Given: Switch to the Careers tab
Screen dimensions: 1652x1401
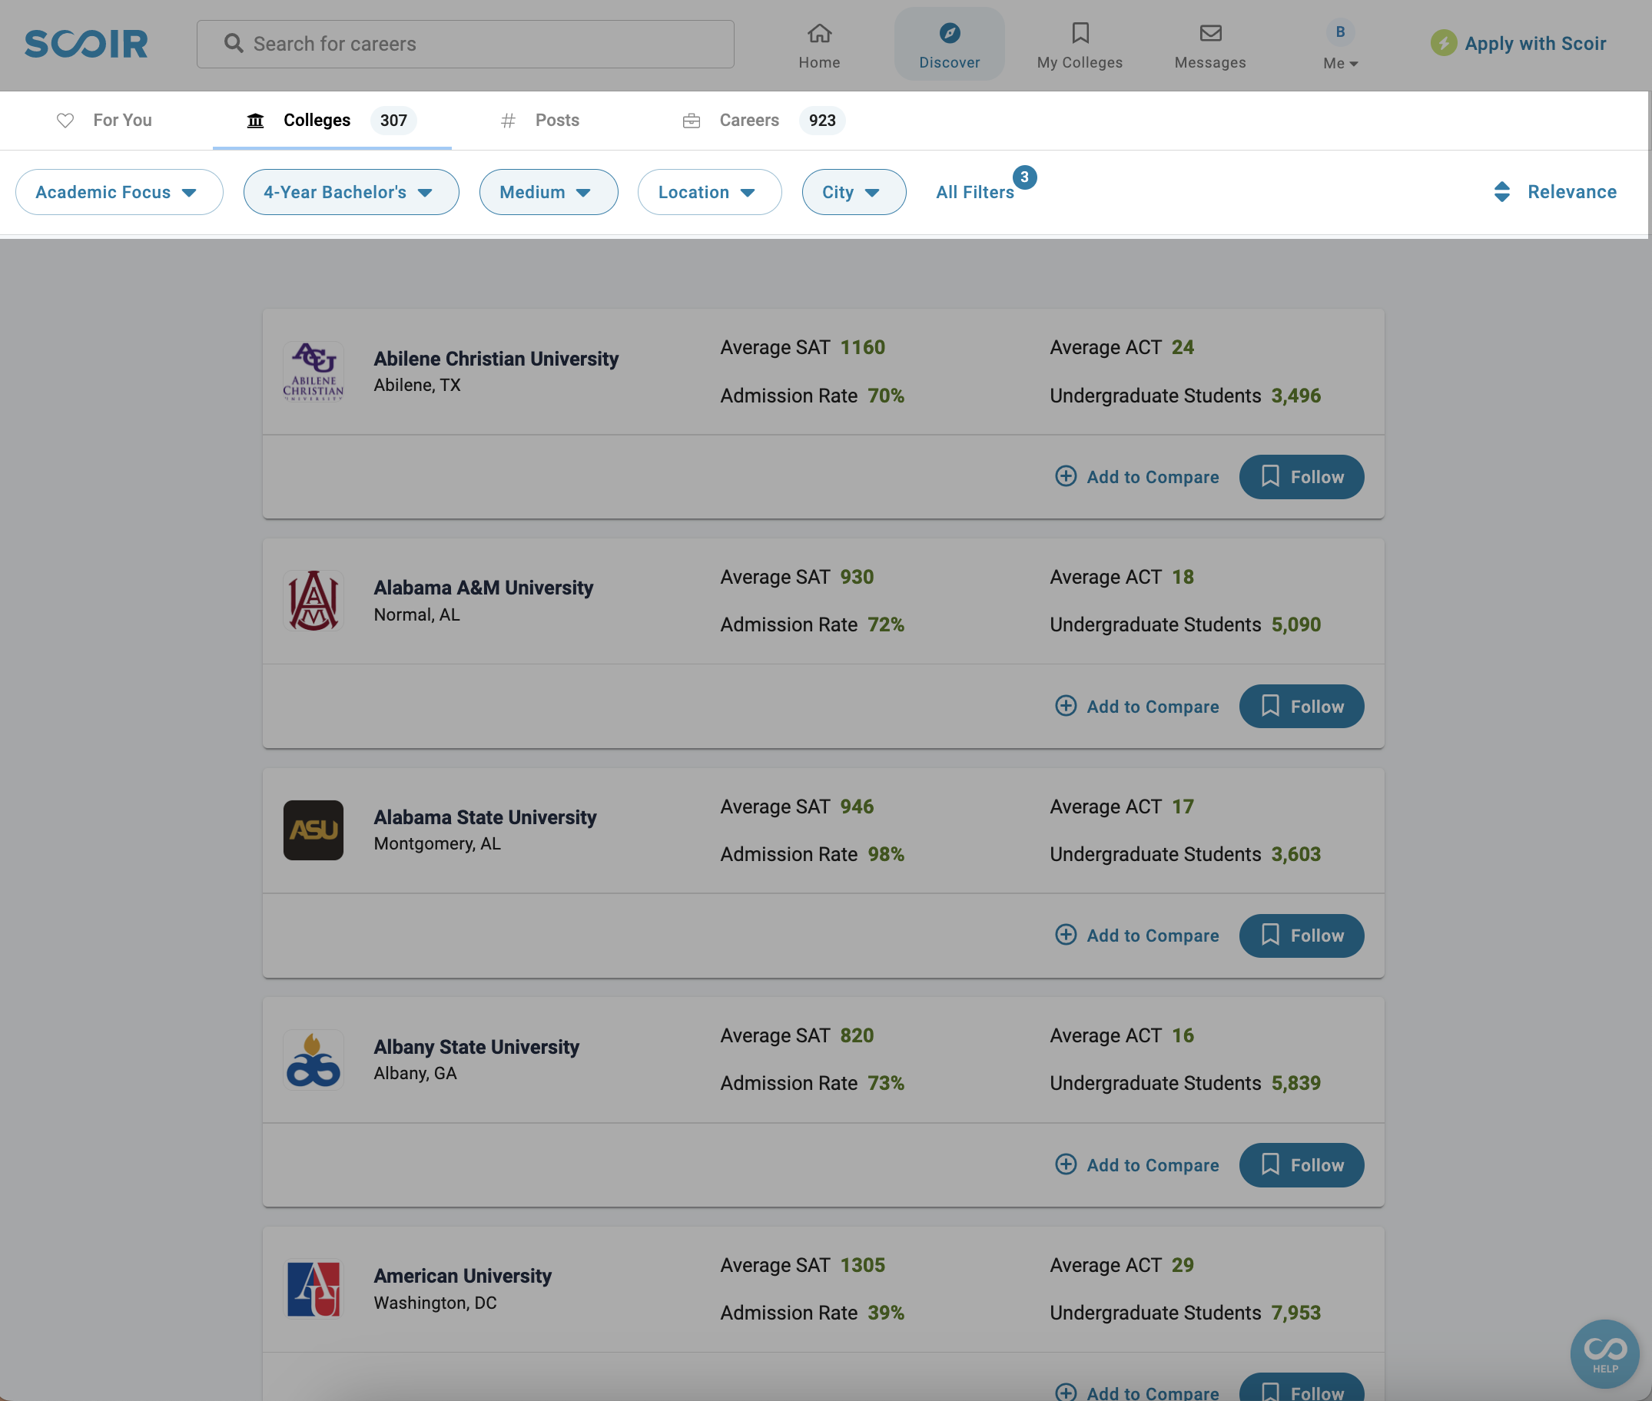Looking at the screenshot, I should pyautogui.click(x=763, y=120).
